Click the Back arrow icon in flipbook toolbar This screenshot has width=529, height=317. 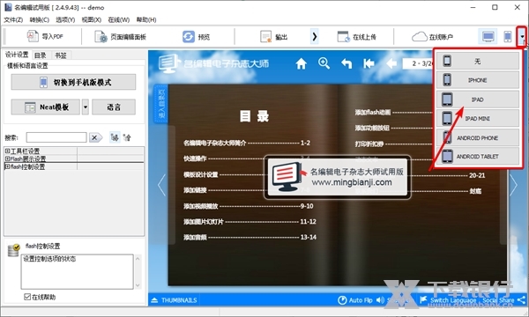346,63
